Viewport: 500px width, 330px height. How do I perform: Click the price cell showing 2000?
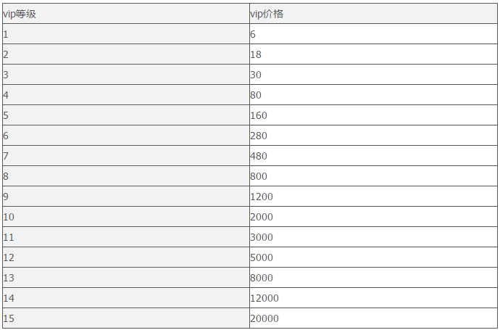[x=372, y=217]
